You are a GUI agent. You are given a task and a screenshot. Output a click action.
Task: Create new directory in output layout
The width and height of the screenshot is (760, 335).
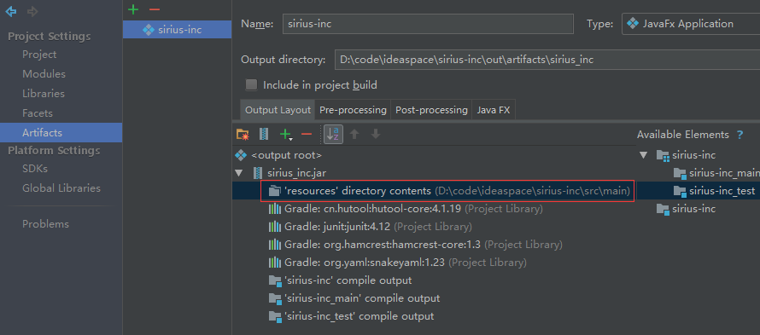pos(243,134)
